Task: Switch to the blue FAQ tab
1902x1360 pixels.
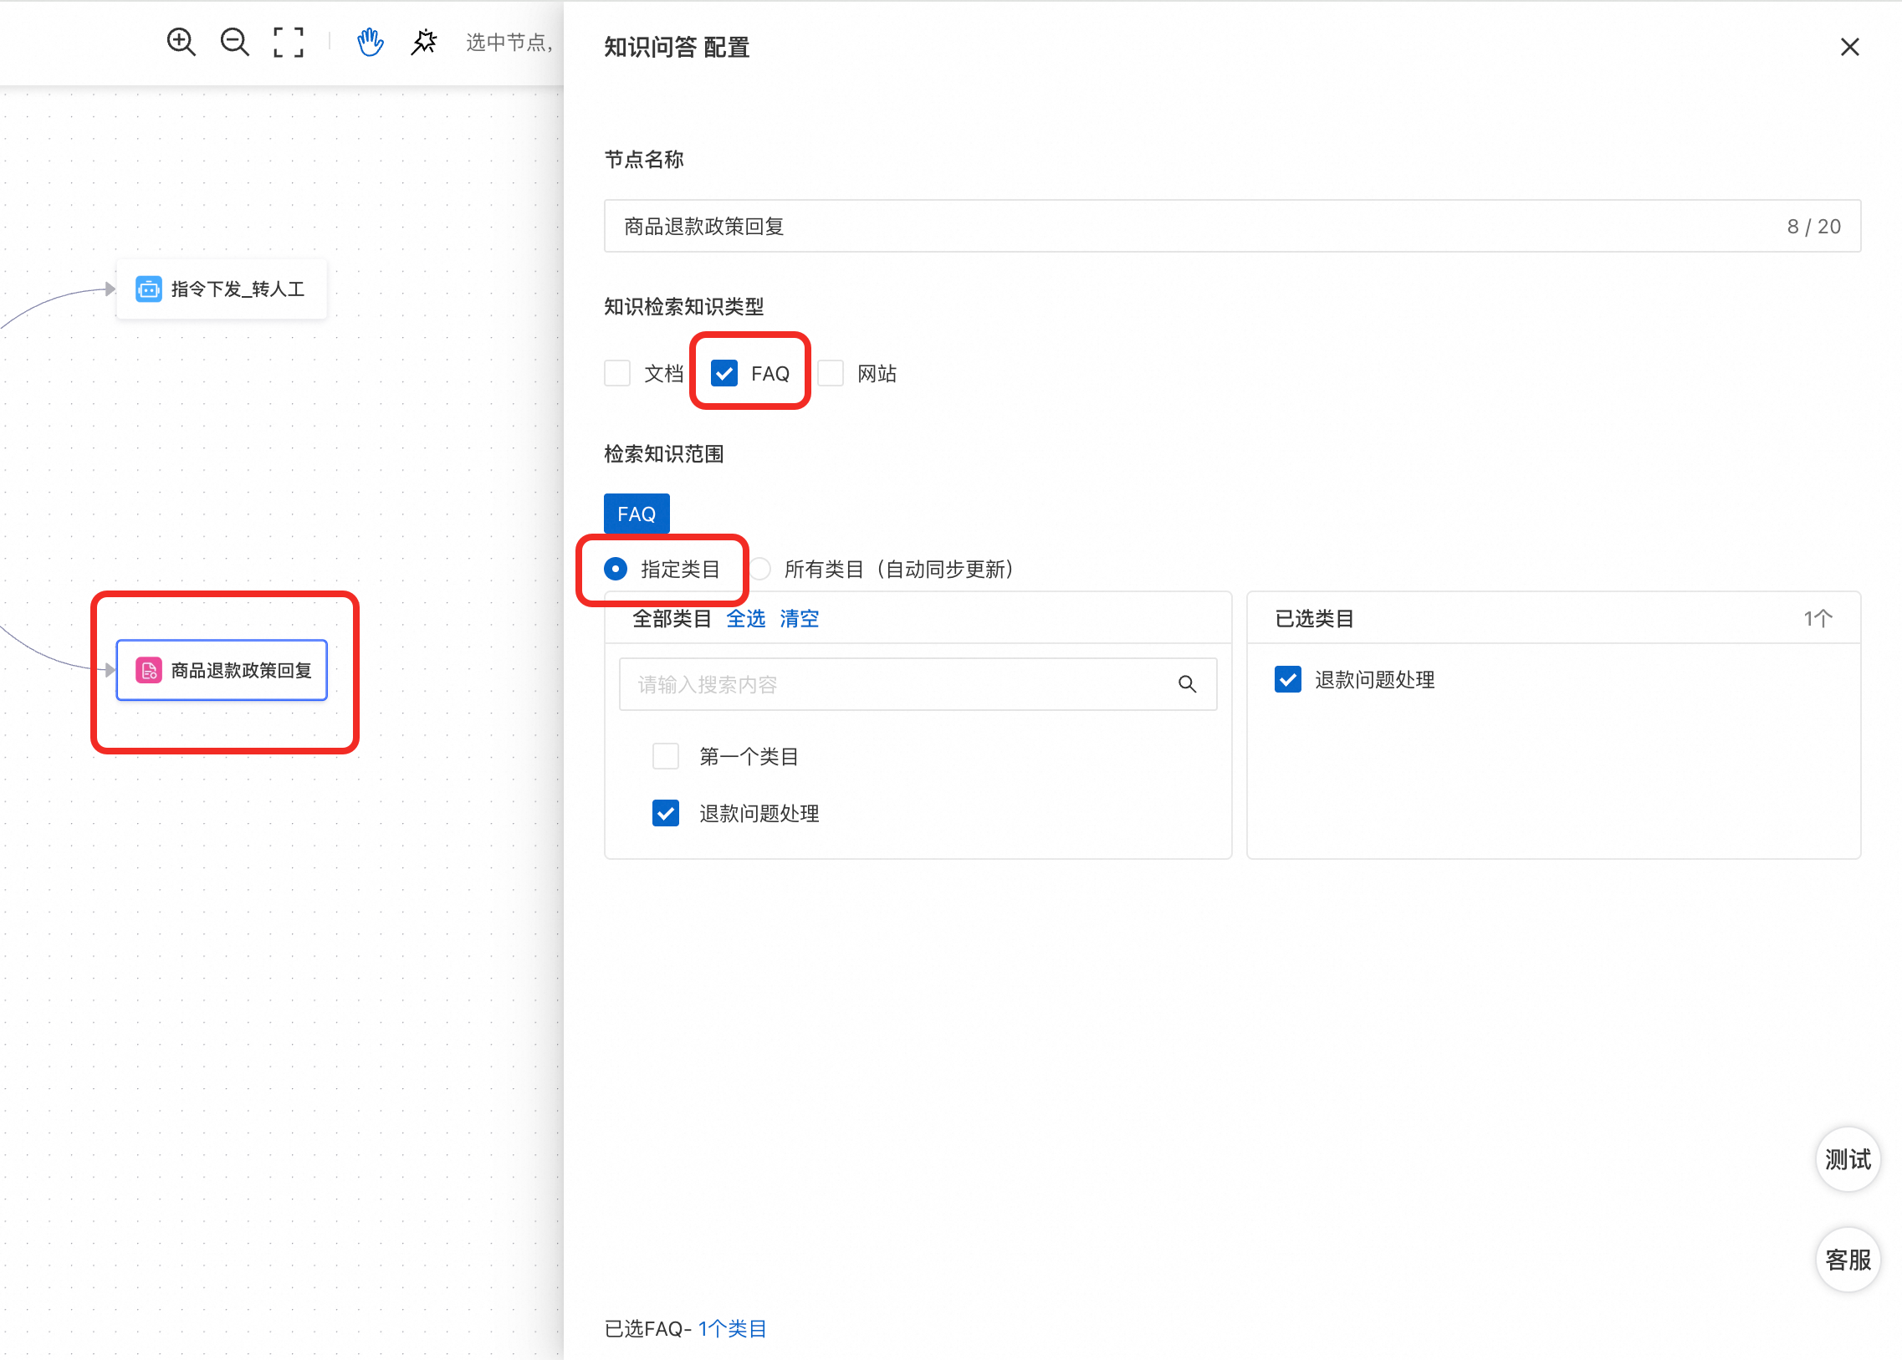Action: (637, 514)
